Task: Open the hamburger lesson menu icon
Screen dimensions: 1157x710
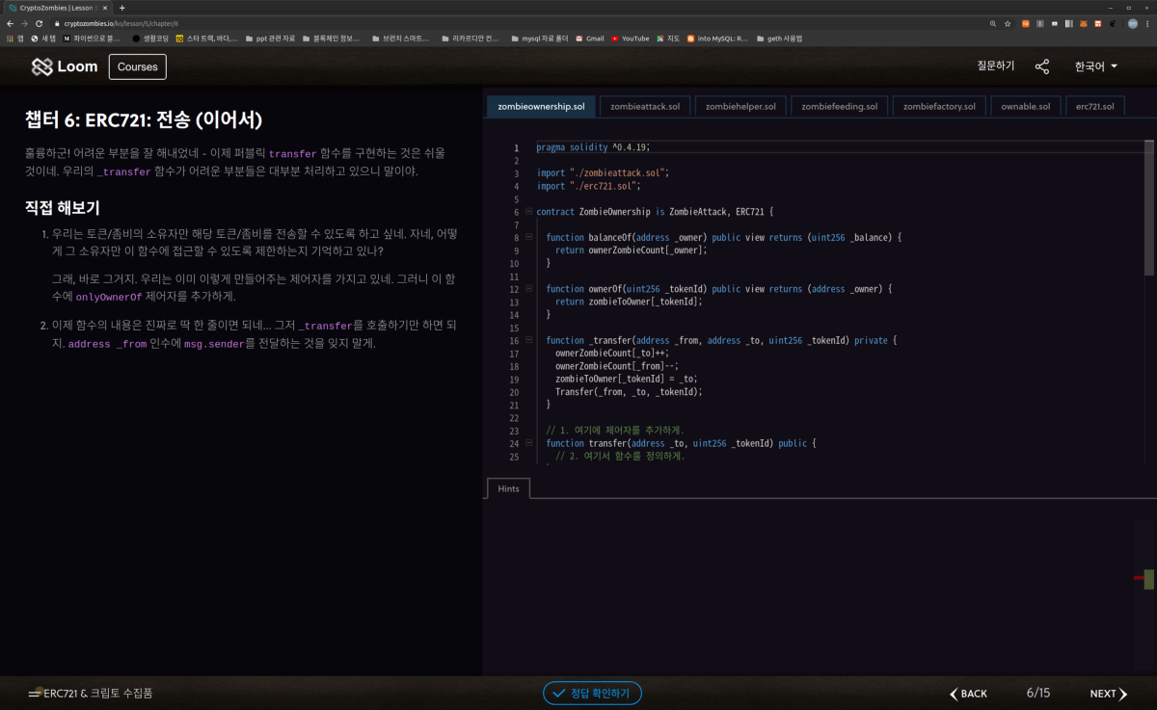Action: click(35, 694)
